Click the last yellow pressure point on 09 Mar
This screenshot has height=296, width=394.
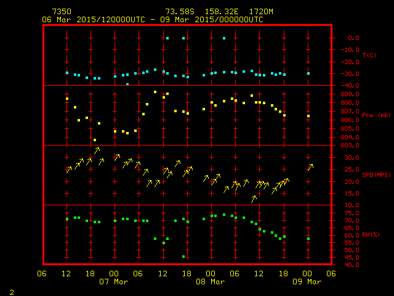pos(308,116)
